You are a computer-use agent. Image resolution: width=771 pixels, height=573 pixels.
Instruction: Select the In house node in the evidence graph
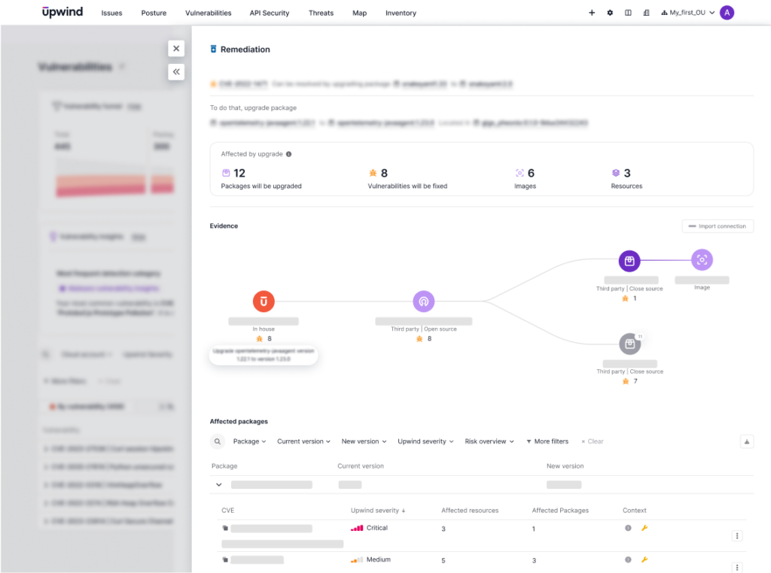coord(263,301)
